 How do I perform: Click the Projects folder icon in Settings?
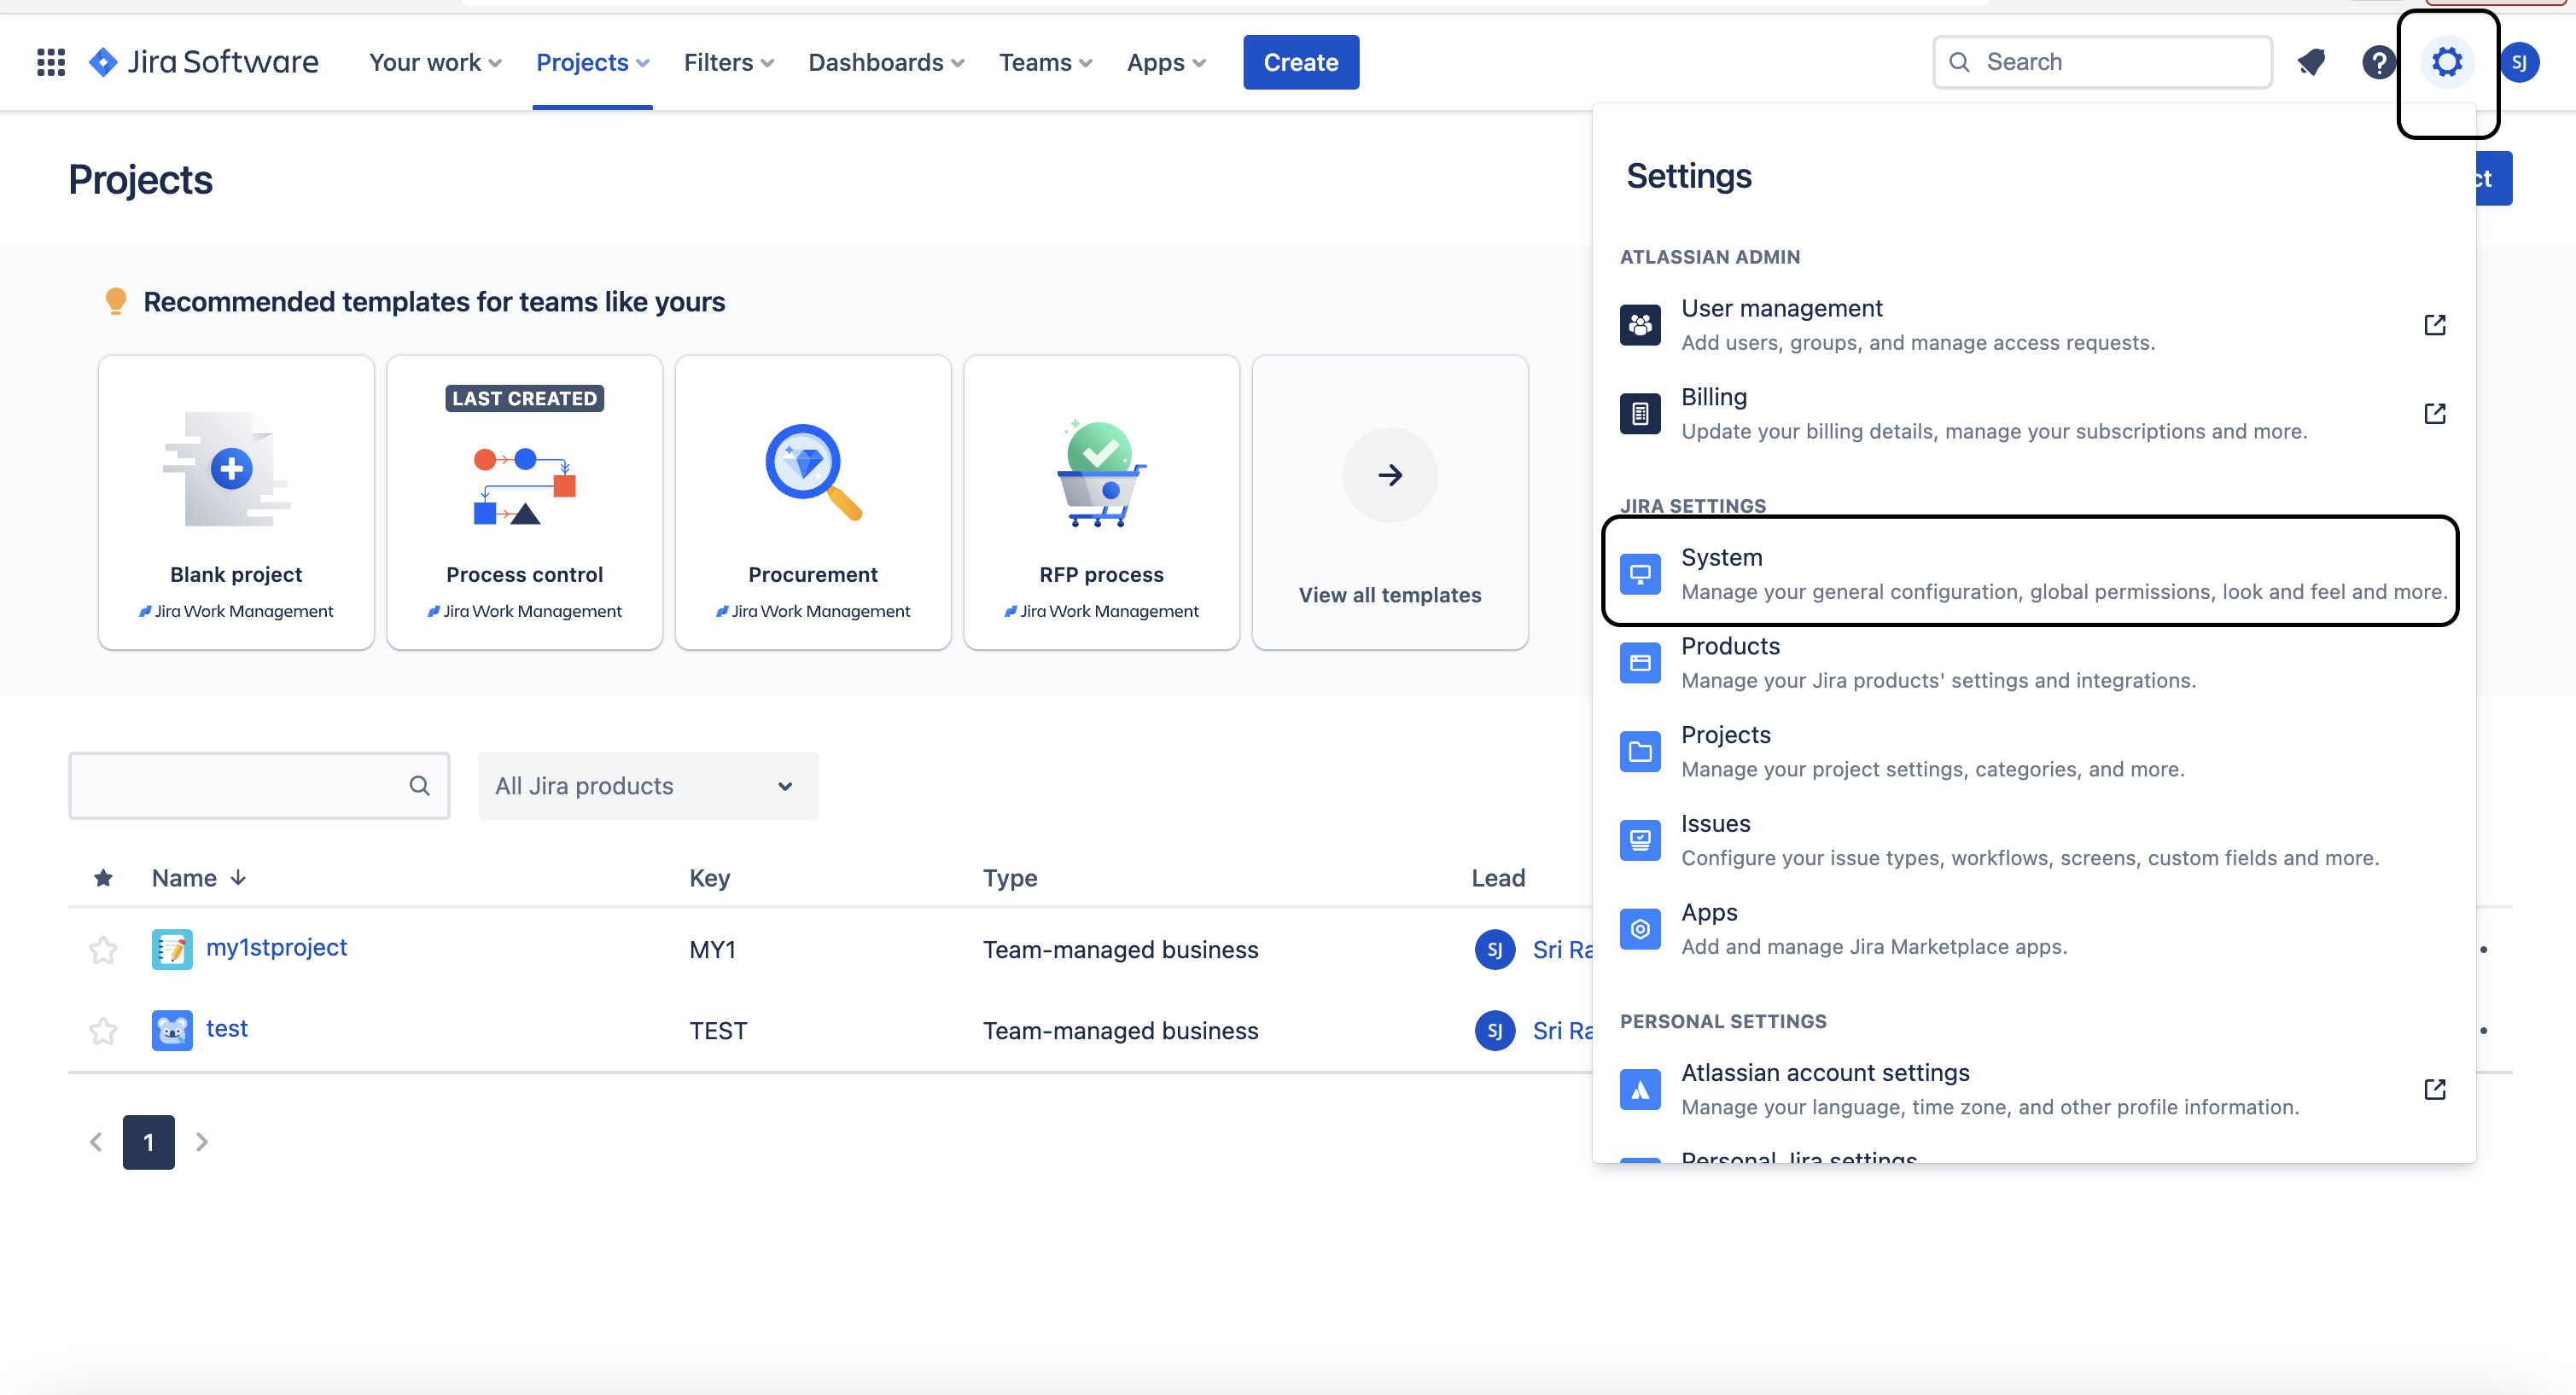(1640, 752)
